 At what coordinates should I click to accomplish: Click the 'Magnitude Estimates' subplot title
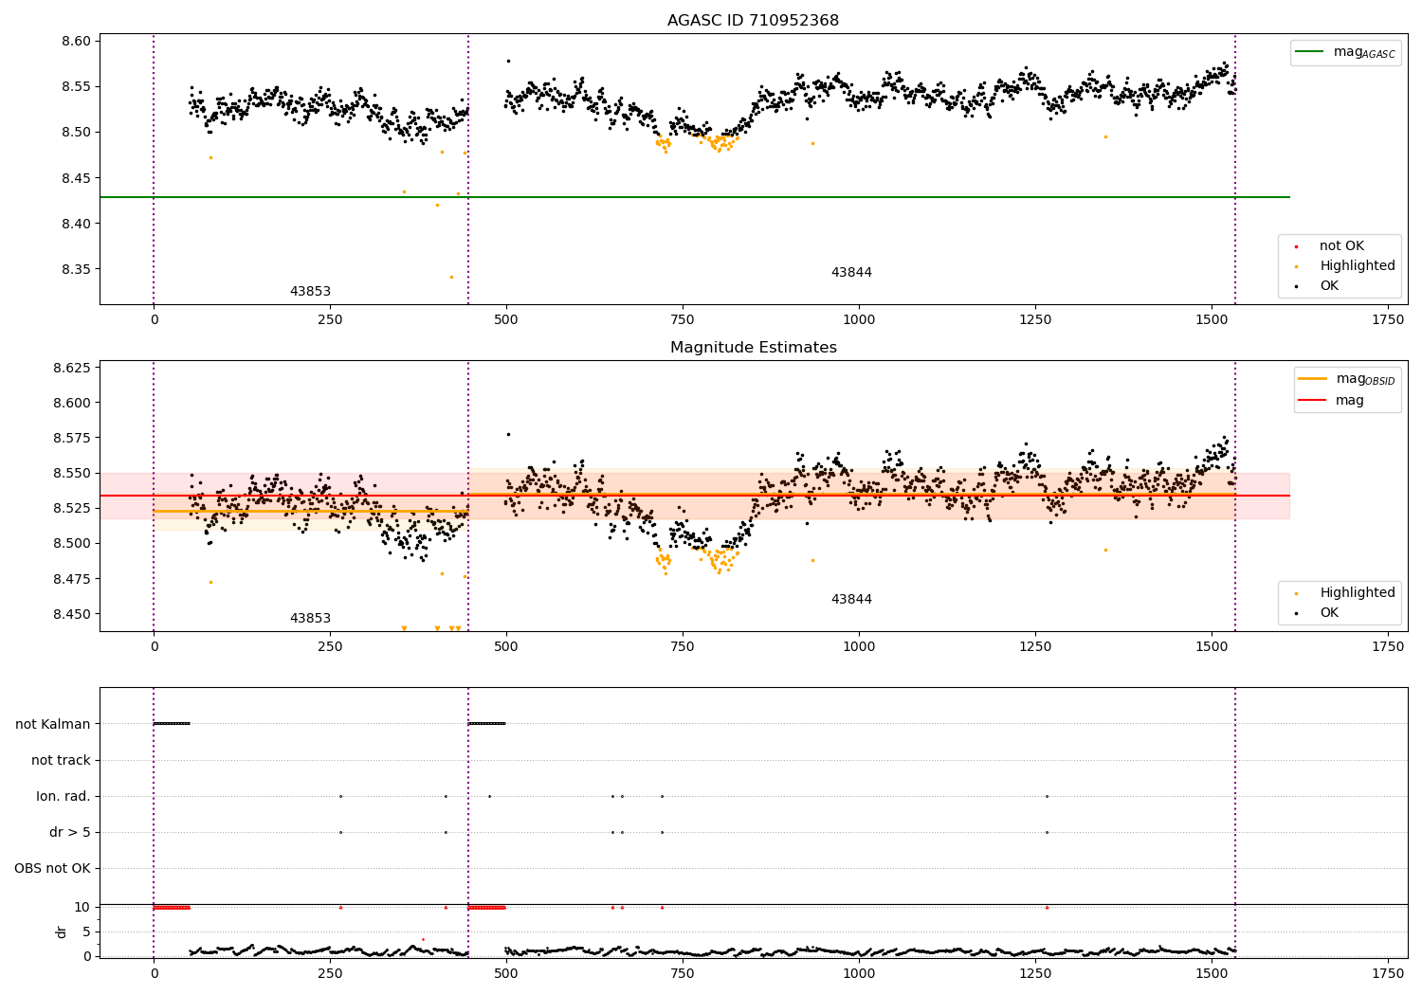click(x=753, y=348)
